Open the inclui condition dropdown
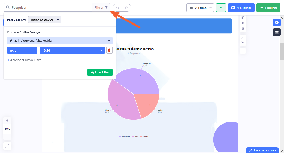This screenshot has height=153, width=284. [x=22, y=50]
